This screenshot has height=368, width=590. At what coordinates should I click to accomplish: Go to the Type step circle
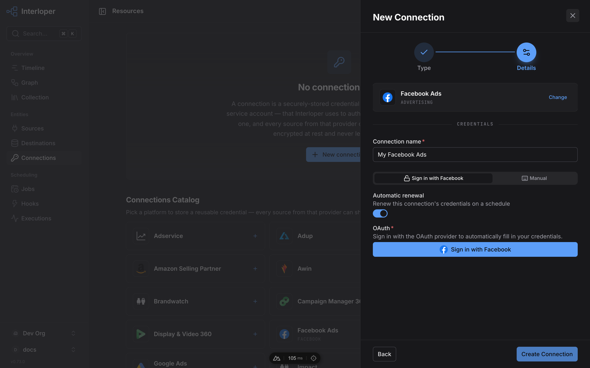pos(424,52)
